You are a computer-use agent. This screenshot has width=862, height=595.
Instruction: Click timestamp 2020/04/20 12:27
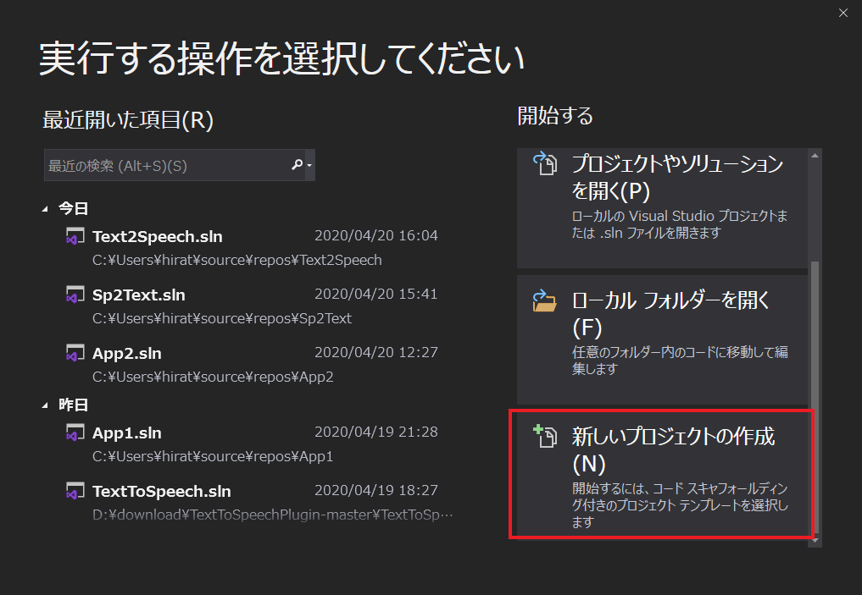pyautogui.click(x=376, y=352)
